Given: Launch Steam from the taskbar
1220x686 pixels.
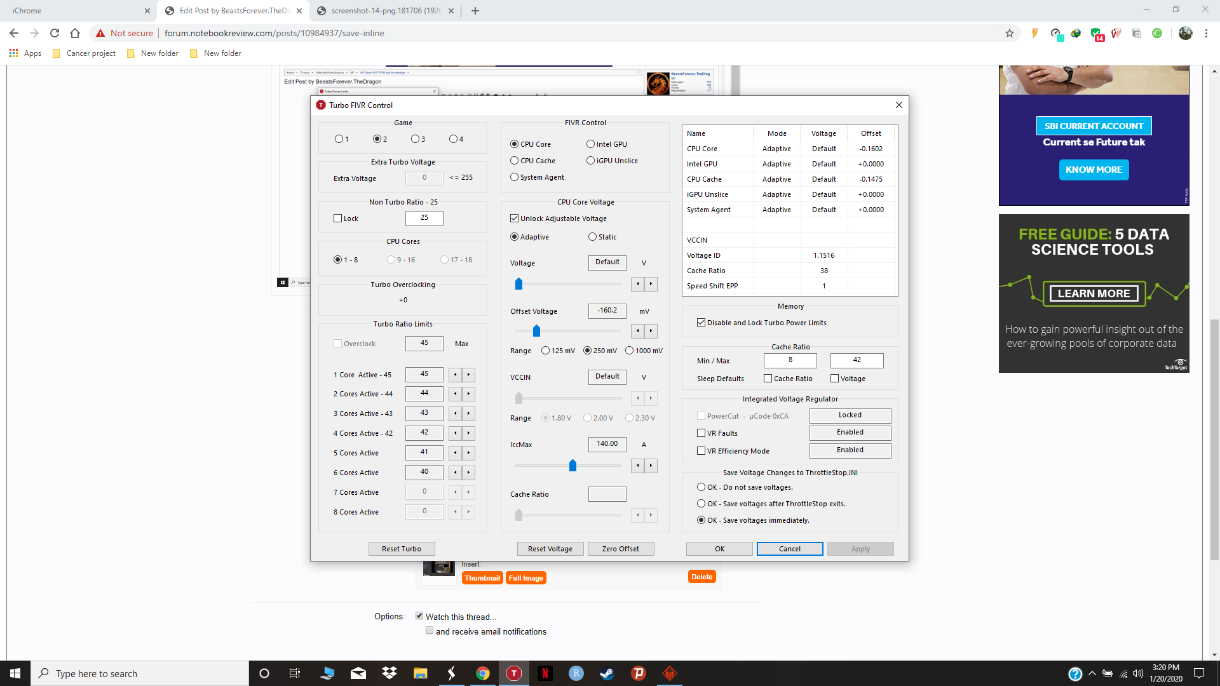Looking at the screenshot, I should coord(607,673).
